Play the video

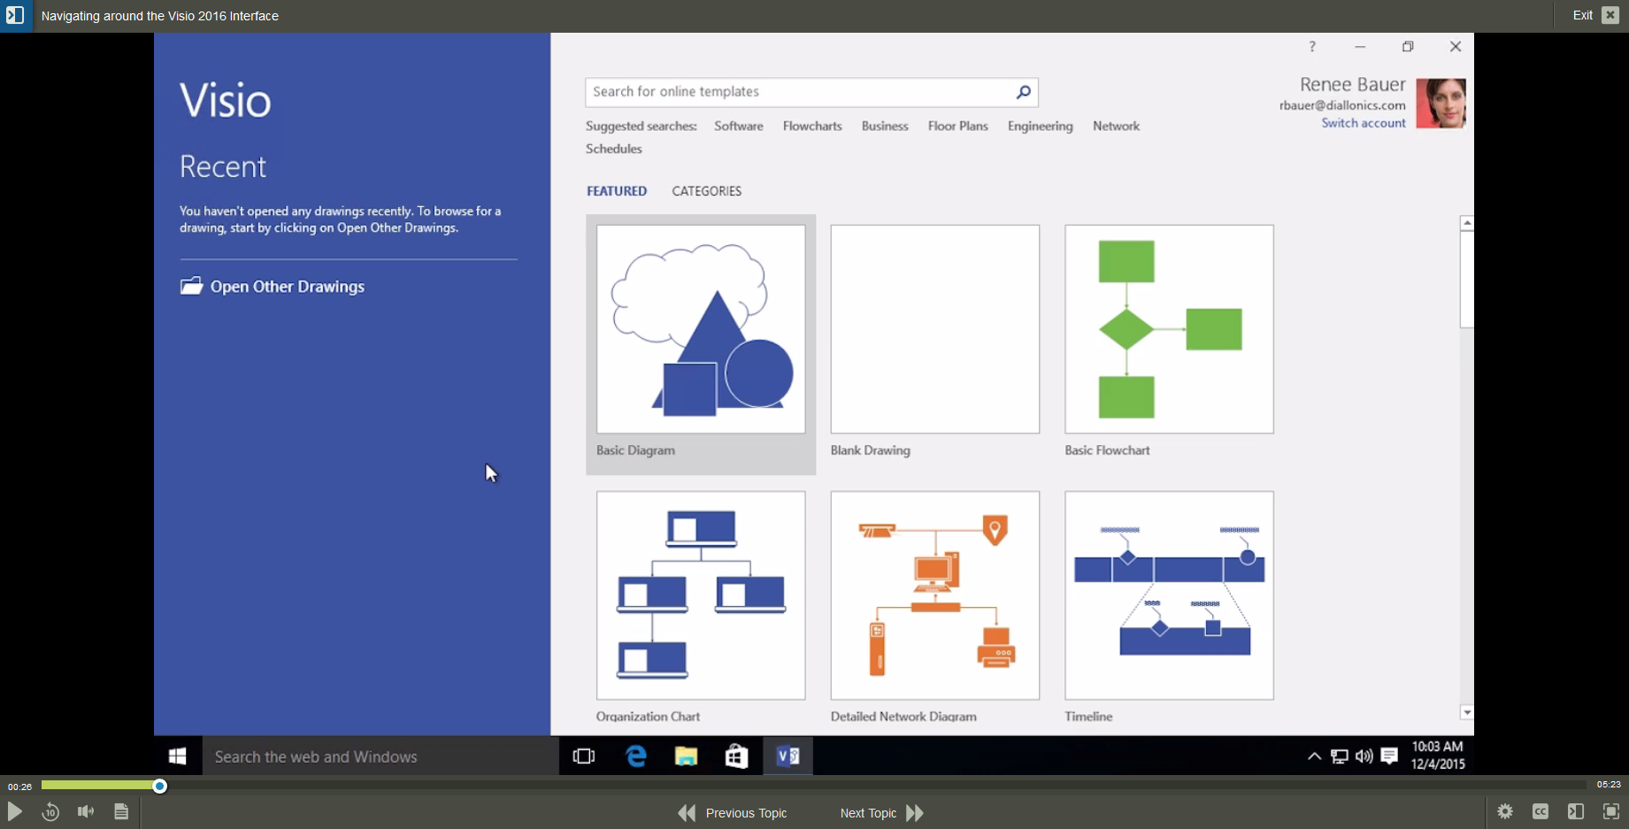pos(14,811)
